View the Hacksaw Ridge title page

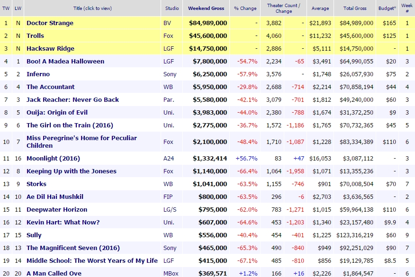[50, 49]
